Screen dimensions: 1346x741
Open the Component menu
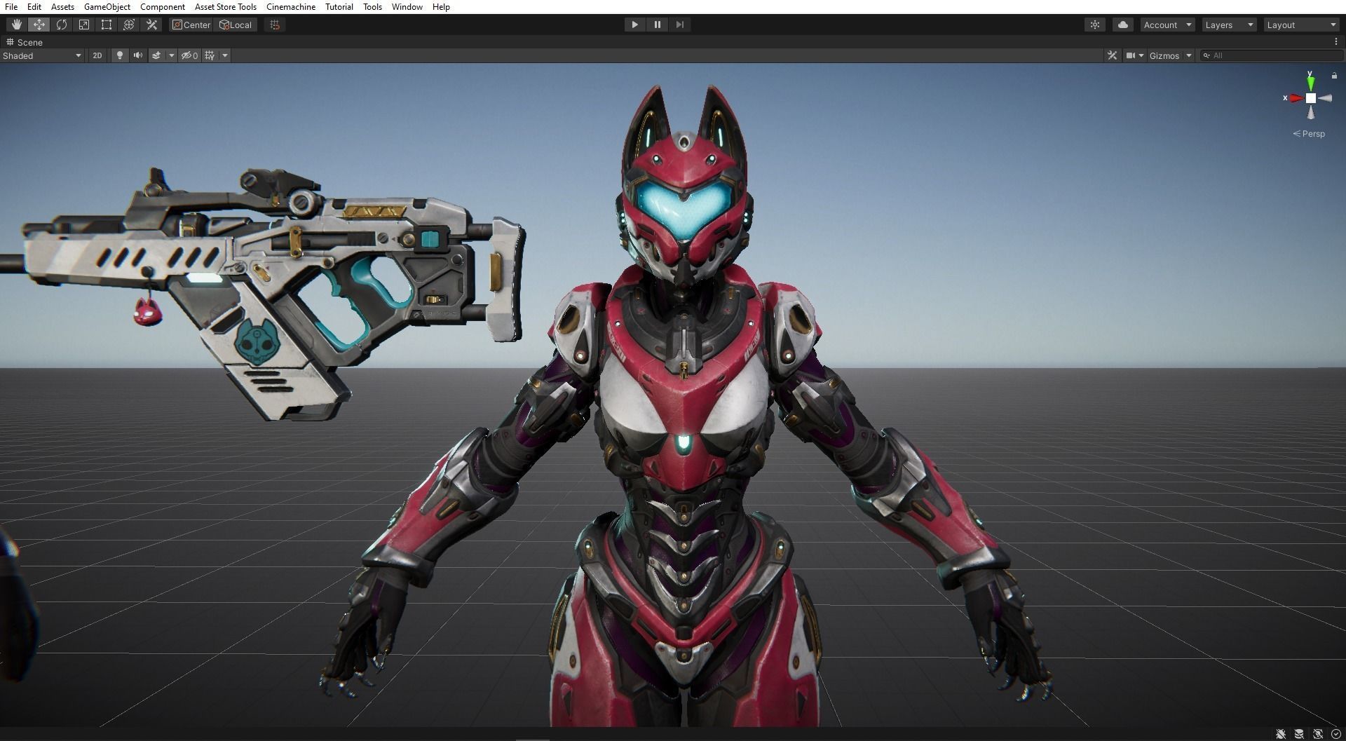163,6
